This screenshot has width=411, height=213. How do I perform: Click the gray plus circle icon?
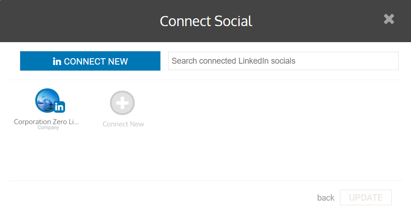[122, 103]
